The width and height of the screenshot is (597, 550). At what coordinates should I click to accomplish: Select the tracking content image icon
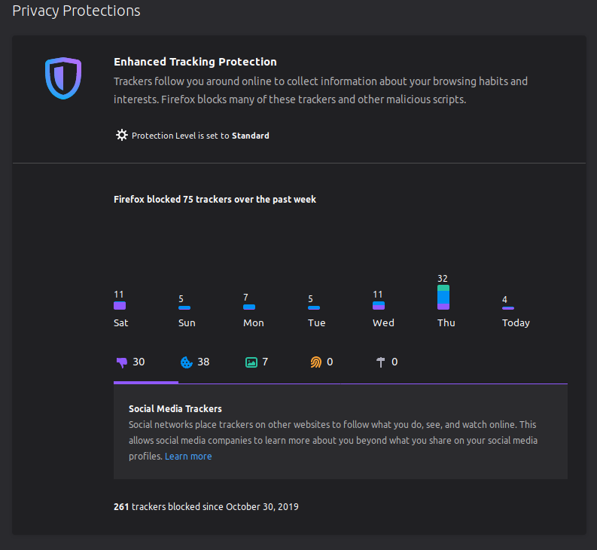(x=251, y=362)
